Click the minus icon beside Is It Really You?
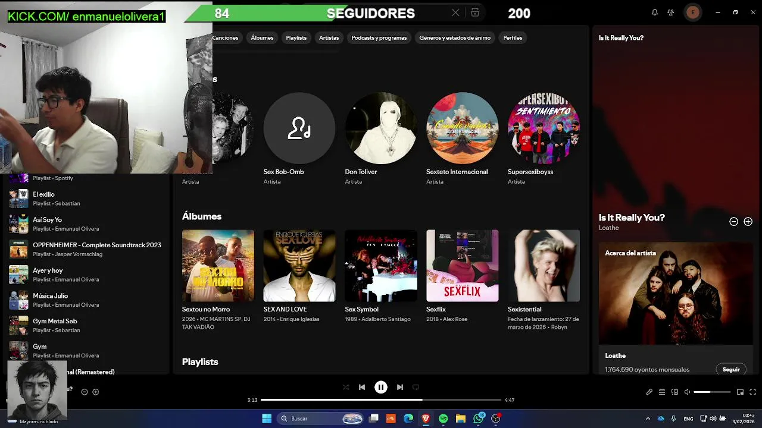This screenshot has height=428, width=762. click(734, 221)
